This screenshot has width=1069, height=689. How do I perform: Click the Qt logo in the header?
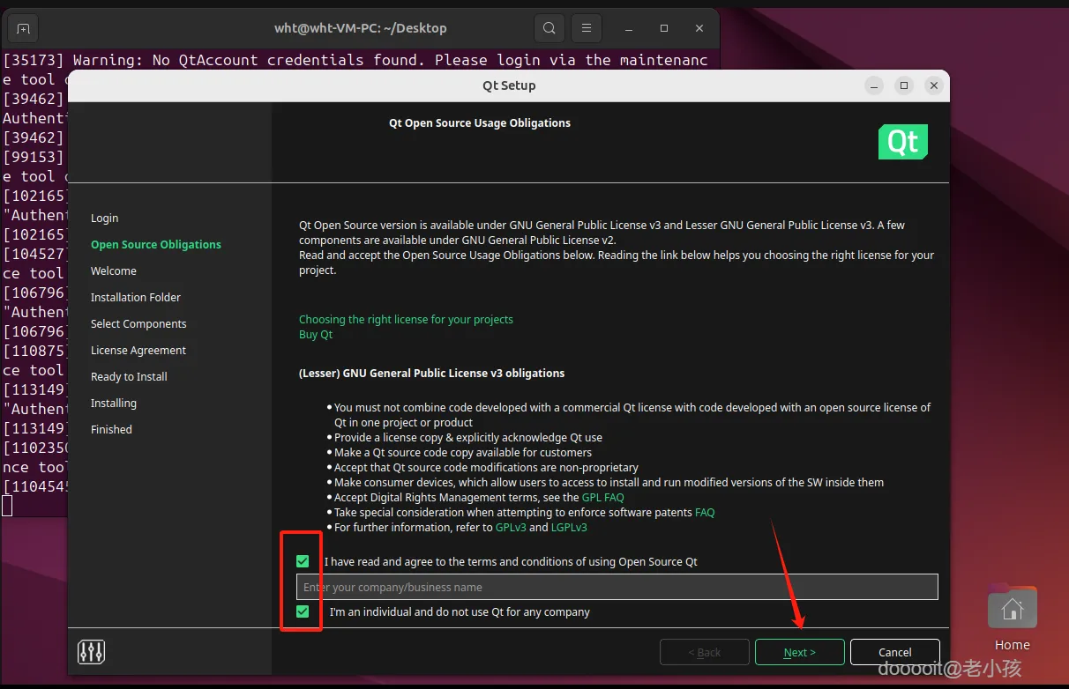point(903,142)
